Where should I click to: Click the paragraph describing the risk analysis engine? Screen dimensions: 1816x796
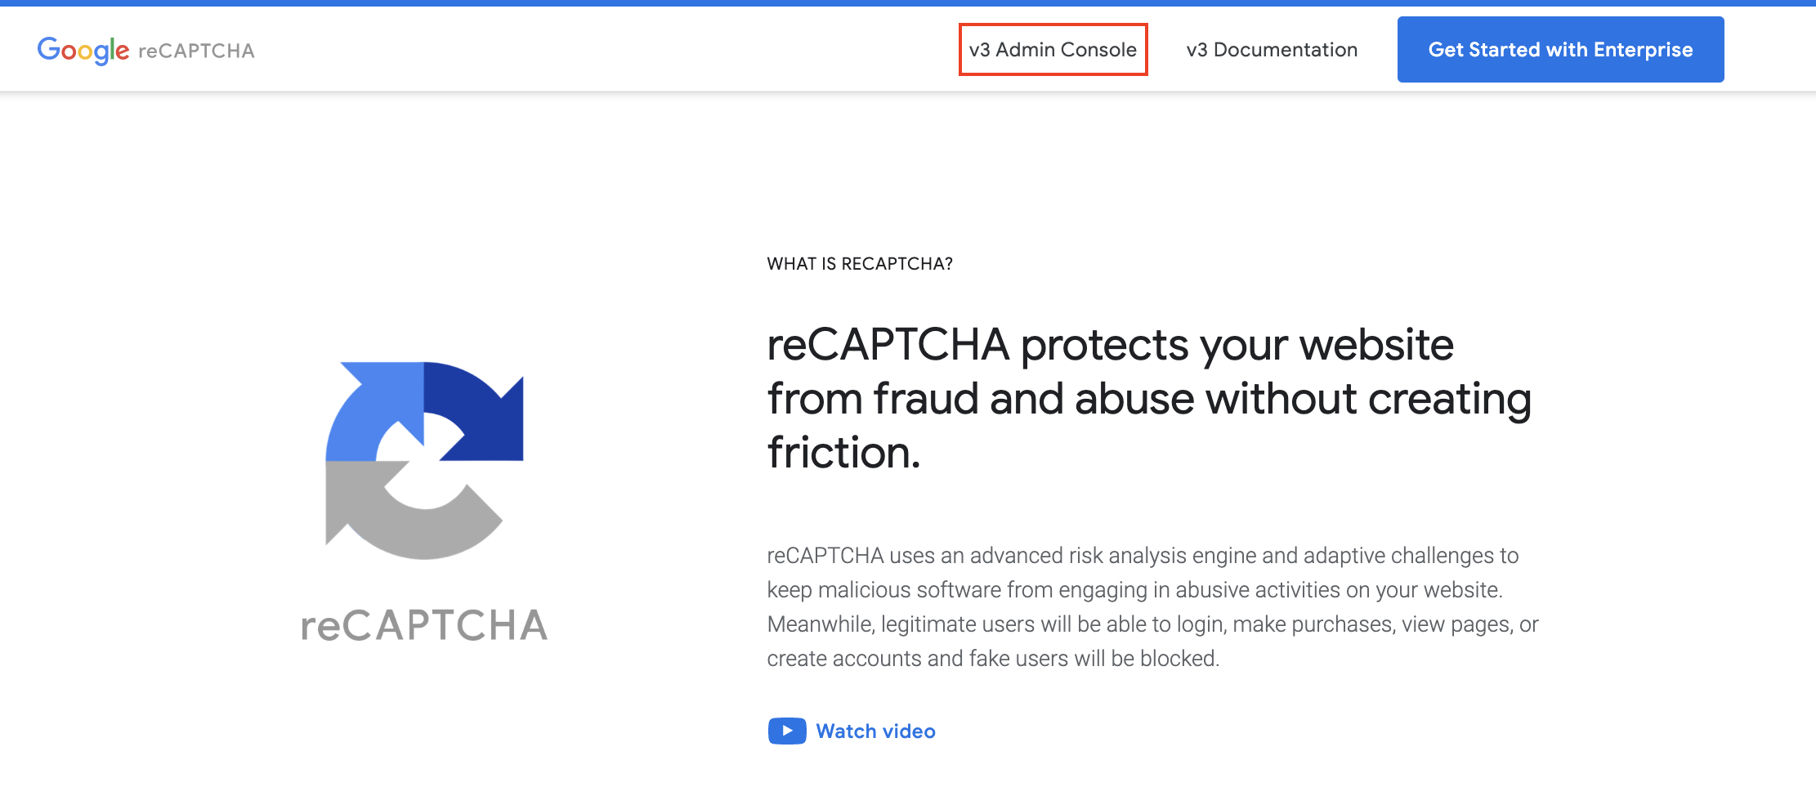pos(1144,606)
